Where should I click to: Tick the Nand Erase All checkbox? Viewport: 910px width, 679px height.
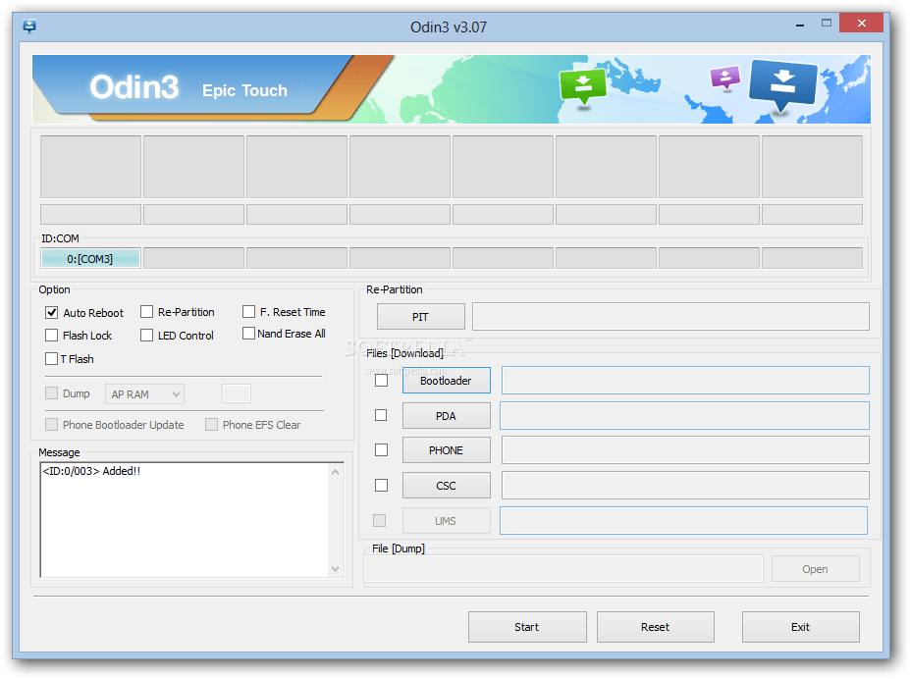pyautogui.click(x=249, y=334)
